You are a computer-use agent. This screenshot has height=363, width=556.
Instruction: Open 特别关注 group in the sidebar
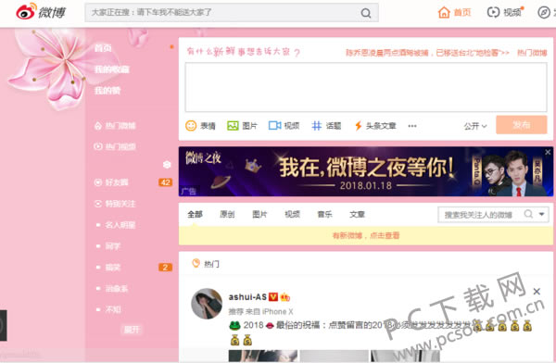(115, 204)
